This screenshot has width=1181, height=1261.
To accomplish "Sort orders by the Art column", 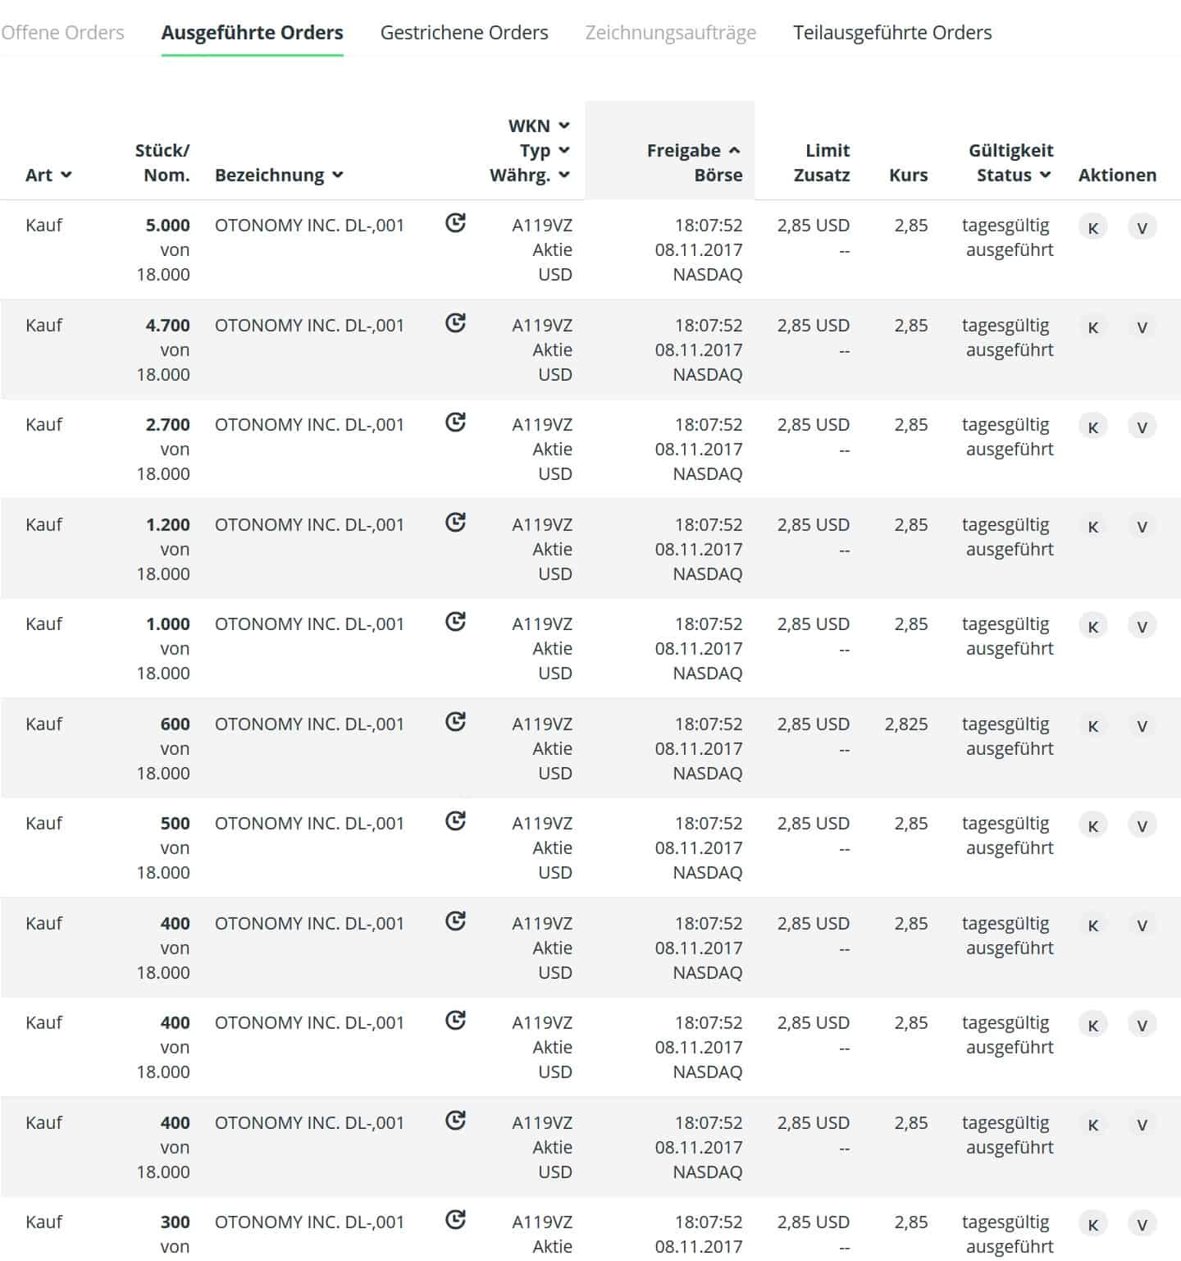I will coord(48,175).
